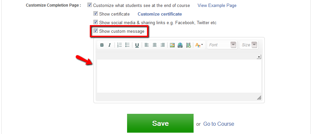Apply italic formatting in editor
The height and width of the screenshot is (134, 313).
(x=109, y=45)
